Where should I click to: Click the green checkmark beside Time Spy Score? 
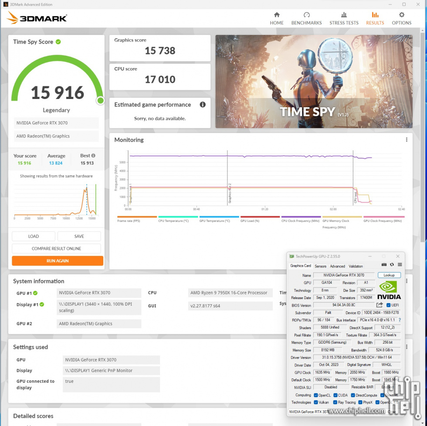coord(58,42)
